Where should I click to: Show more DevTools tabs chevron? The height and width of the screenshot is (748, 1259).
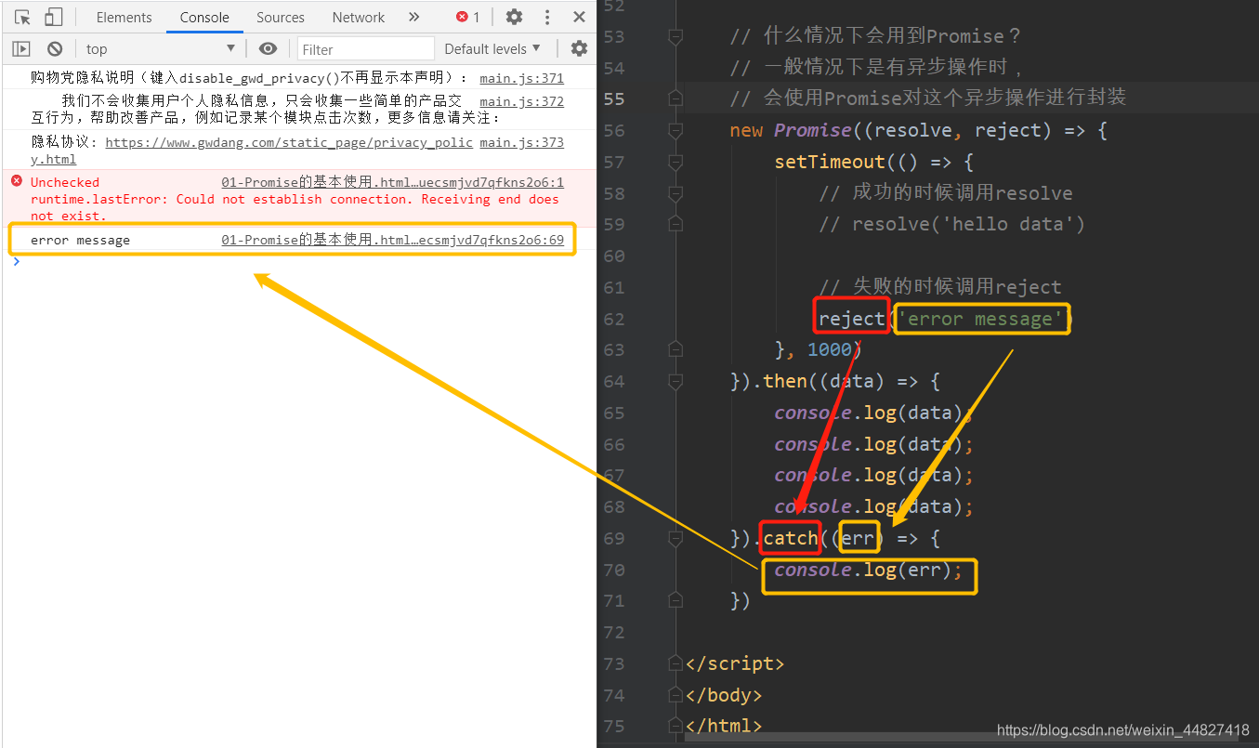click(x=413, y=17)
